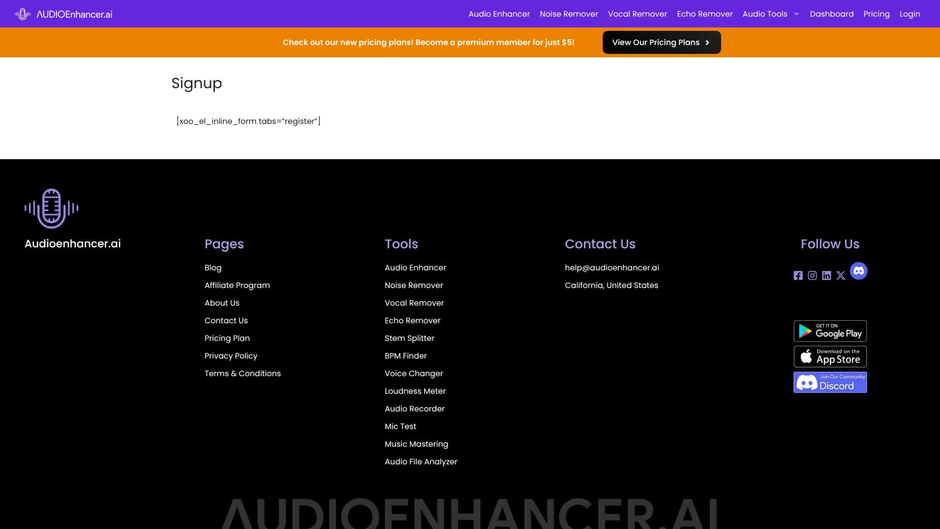Screen dimensions: 940x529
Task: Open the About Us footer link
Action: pos(222,303)
